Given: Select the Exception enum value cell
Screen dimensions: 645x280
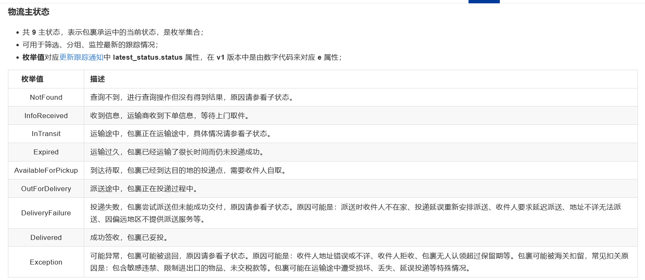Looking at the screenshot, I should pyautogui.click(x=46, y=262).
